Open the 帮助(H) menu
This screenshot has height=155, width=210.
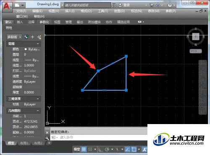[39, 16]
